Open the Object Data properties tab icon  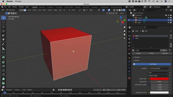[129, 75]
